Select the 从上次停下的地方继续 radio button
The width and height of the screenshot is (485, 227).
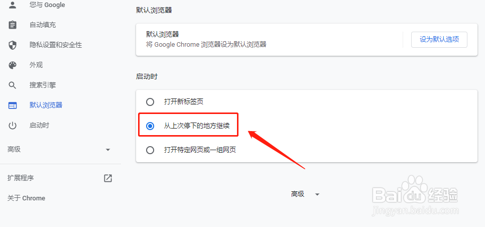coord(150,126)
